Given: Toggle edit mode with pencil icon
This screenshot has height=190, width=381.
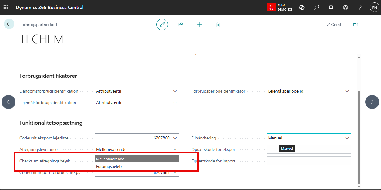Looking at the screenshot, I should pyautogui.click(x=162, y=25).
